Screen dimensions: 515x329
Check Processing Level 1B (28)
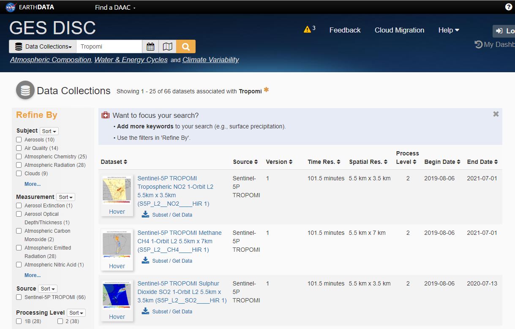[19, 321]
